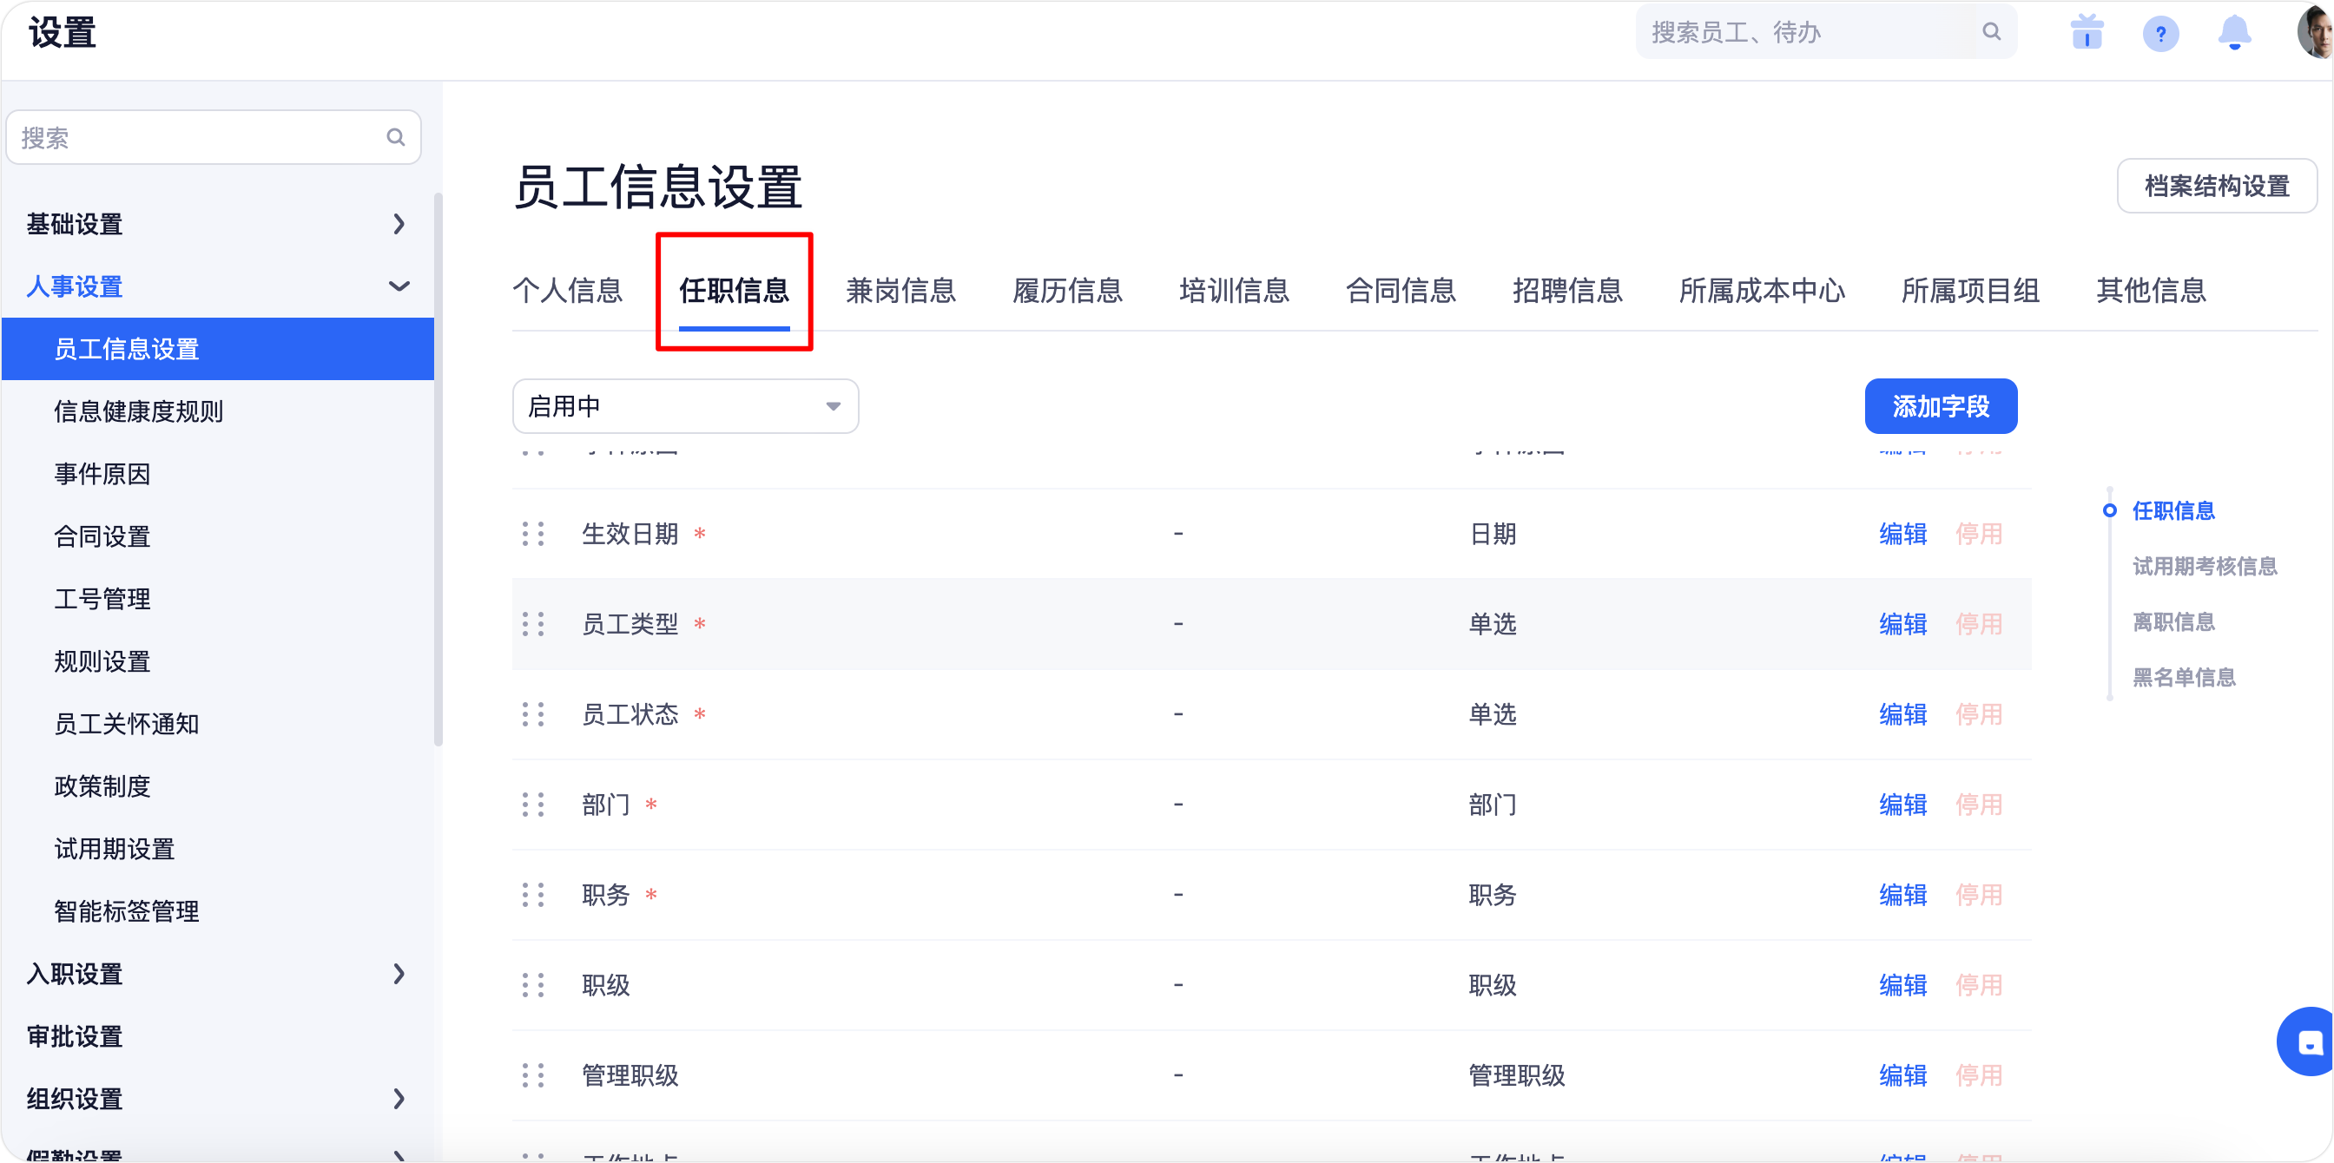
Task: Click 编辑 for the 员工状态 row
Action: pyautogui.click(x=1902, y=714)
